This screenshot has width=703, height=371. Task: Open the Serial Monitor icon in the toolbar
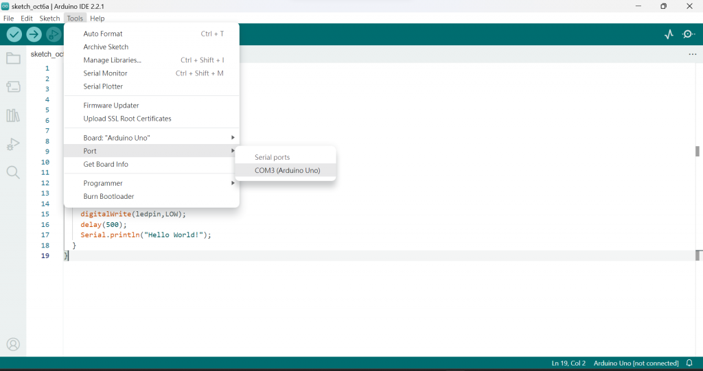point(689,34)
